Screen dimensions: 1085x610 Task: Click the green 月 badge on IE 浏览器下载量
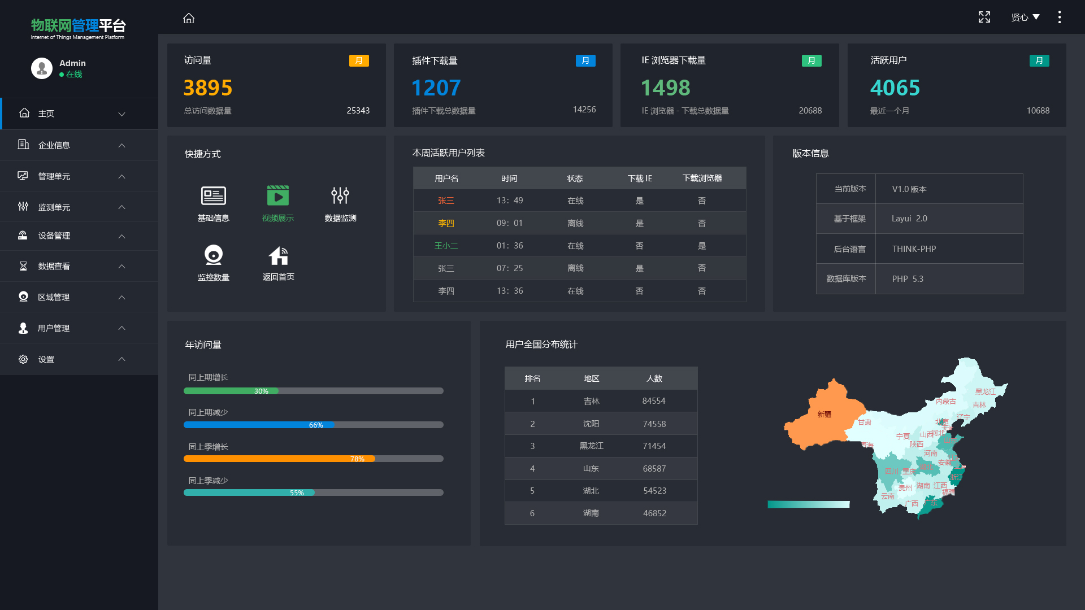[x=811, y=61]
